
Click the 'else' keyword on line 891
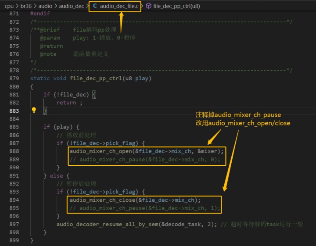[57, 175]
